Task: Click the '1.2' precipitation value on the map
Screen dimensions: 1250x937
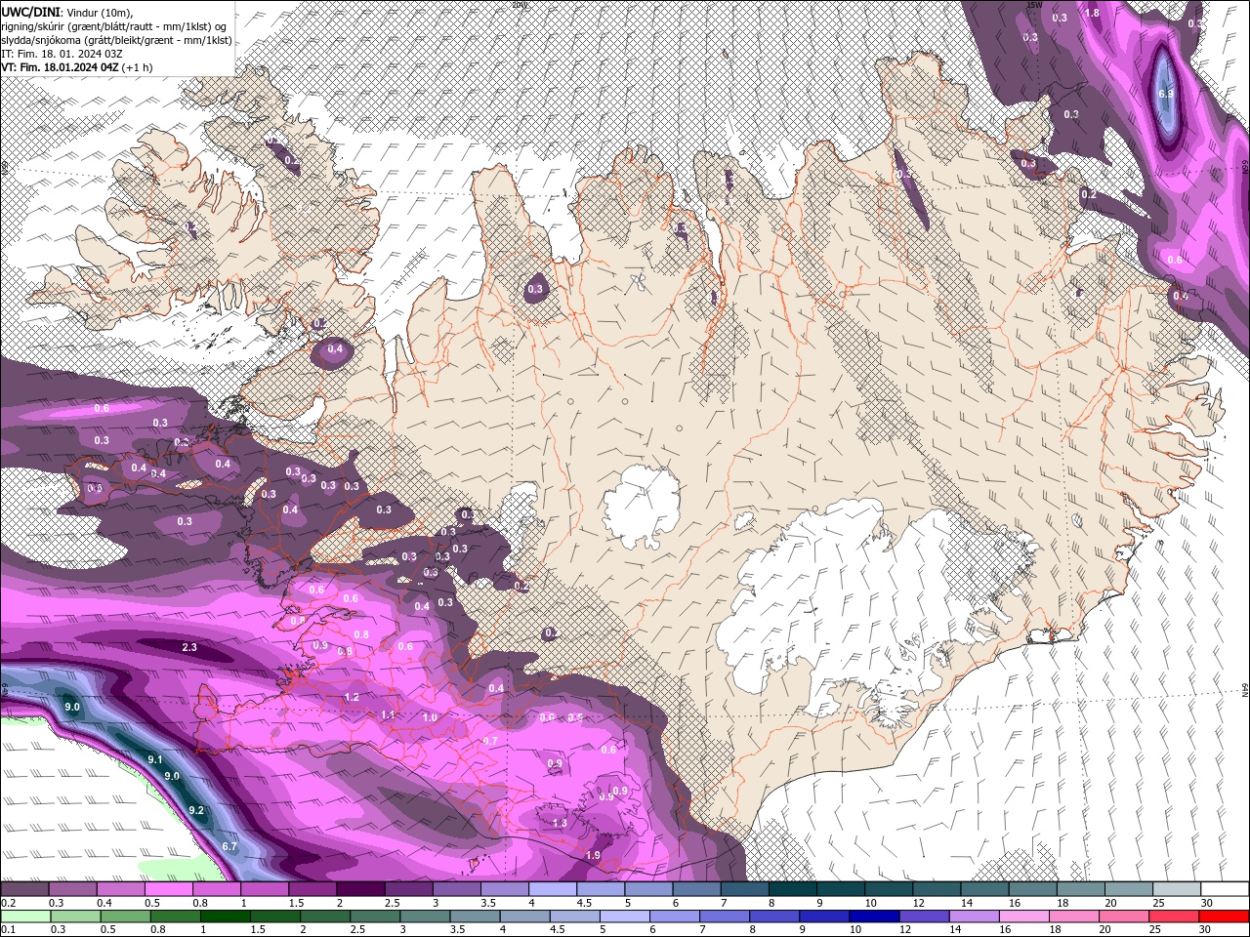Action: click(353, 697)
